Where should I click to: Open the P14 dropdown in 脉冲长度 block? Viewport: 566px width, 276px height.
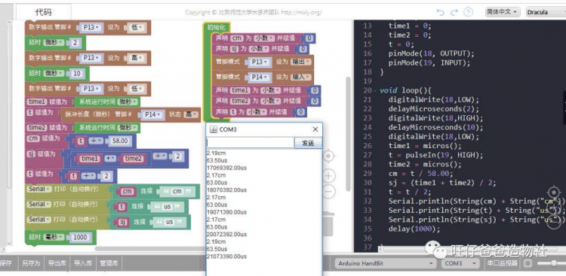tap(152, 114)
